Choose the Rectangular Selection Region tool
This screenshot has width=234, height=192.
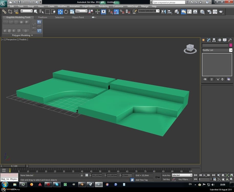coord(47,12)
